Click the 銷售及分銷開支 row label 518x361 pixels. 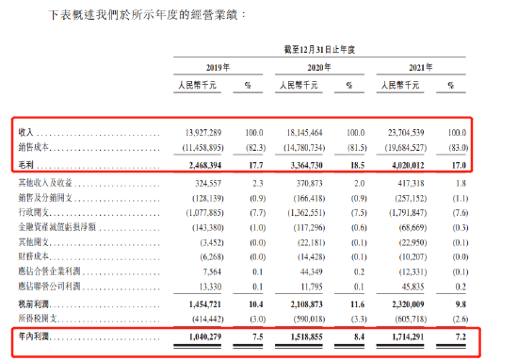tap(45, 198)
